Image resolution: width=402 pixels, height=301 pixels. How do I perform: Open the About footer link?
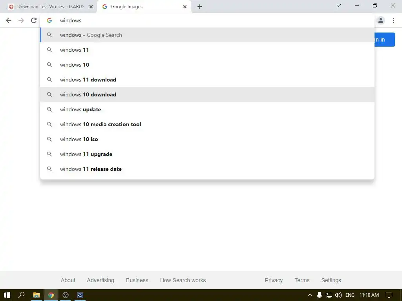68,280
